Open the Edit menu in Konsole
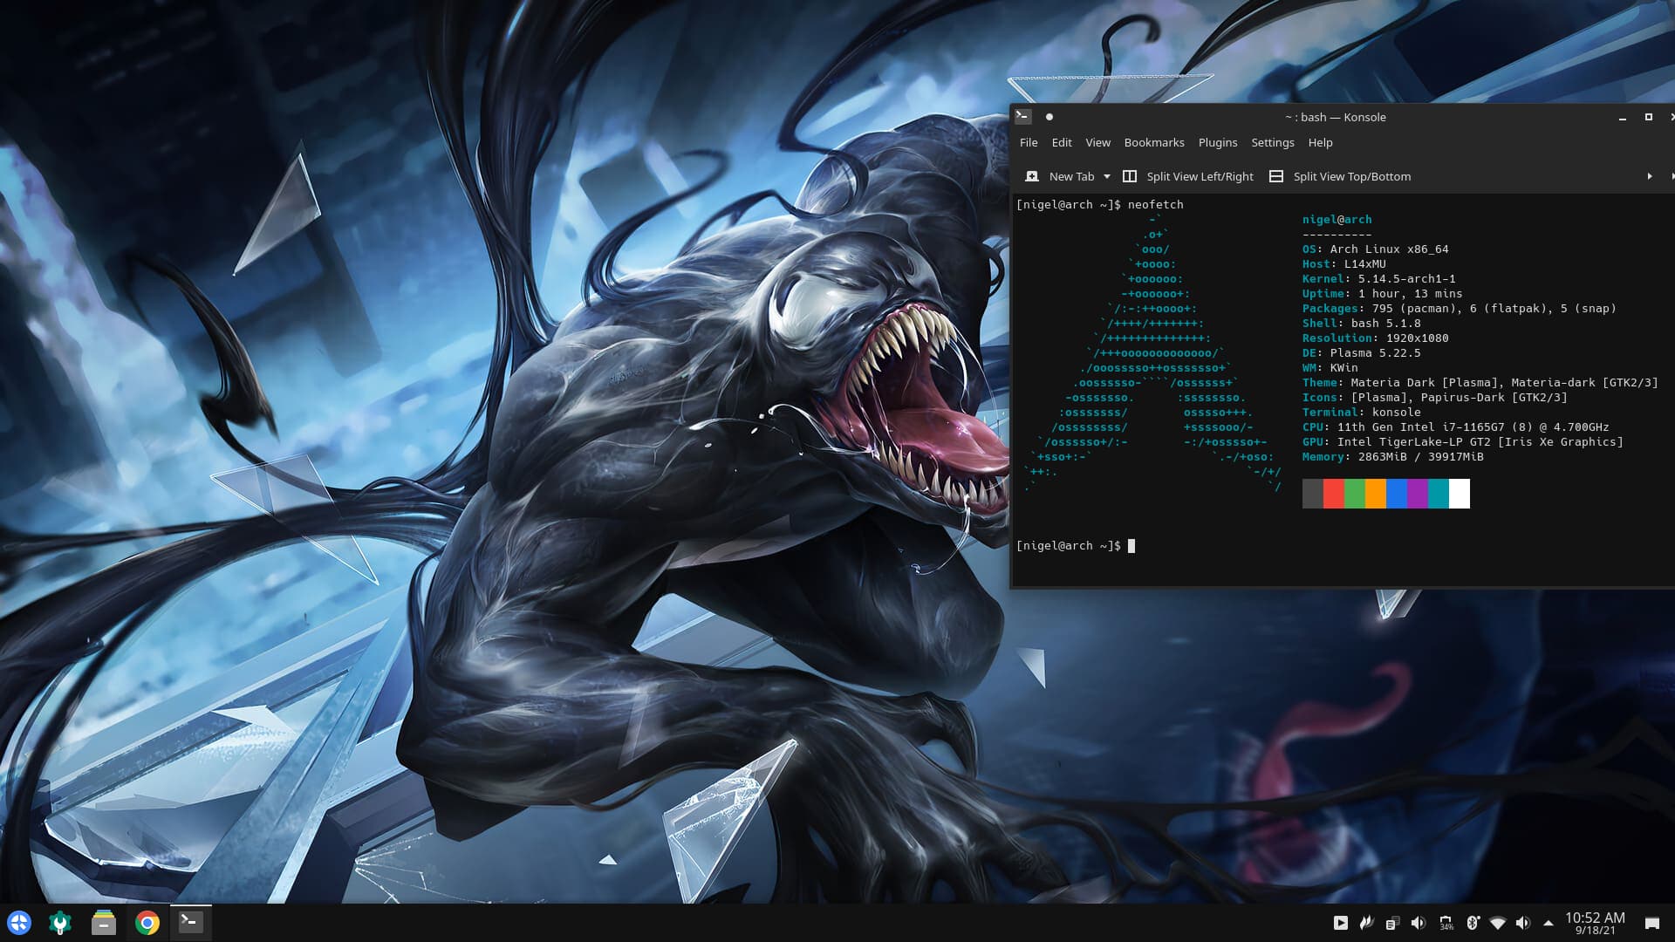The width and height of the screenshot is (1675, 942). tap(1062, 142)
